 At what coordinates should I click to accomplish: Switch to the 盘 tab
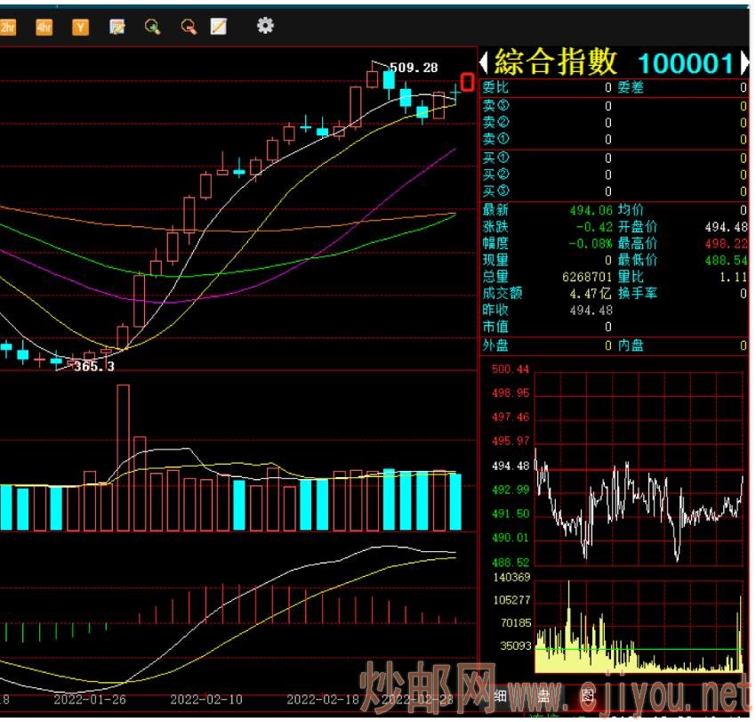click(543, 696)
